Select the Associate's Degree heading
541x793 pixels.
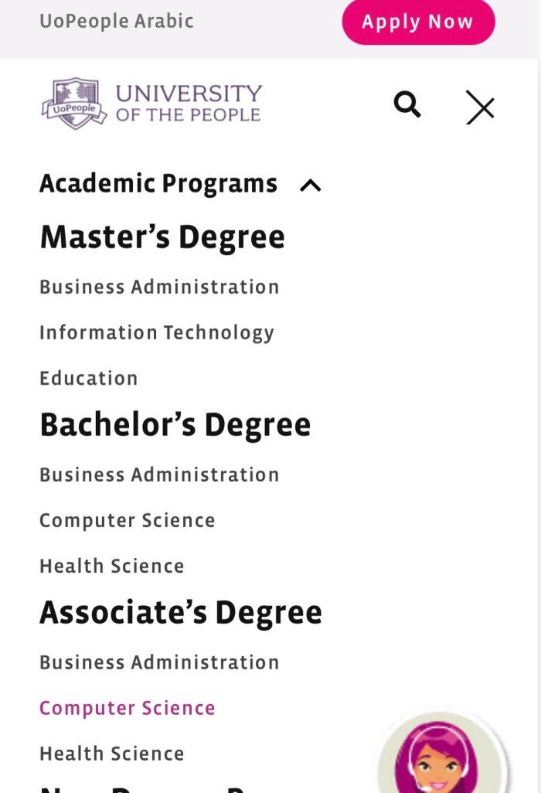pyautogui.click(x=181, y=612)
